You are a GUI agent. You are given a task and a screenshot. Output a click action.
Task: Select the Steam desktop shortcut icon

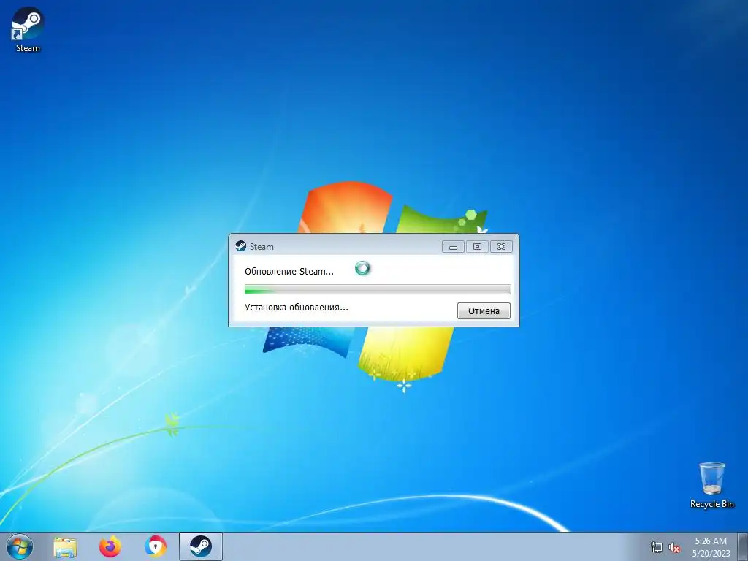pyautogui.click(x=28, y=29)
